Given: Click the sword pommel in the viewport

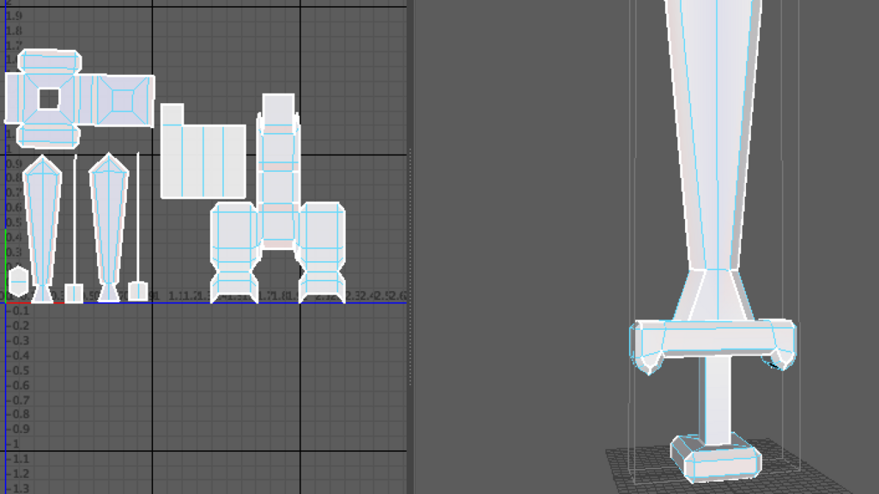Looking at the screenshot, I should (717, 458).
